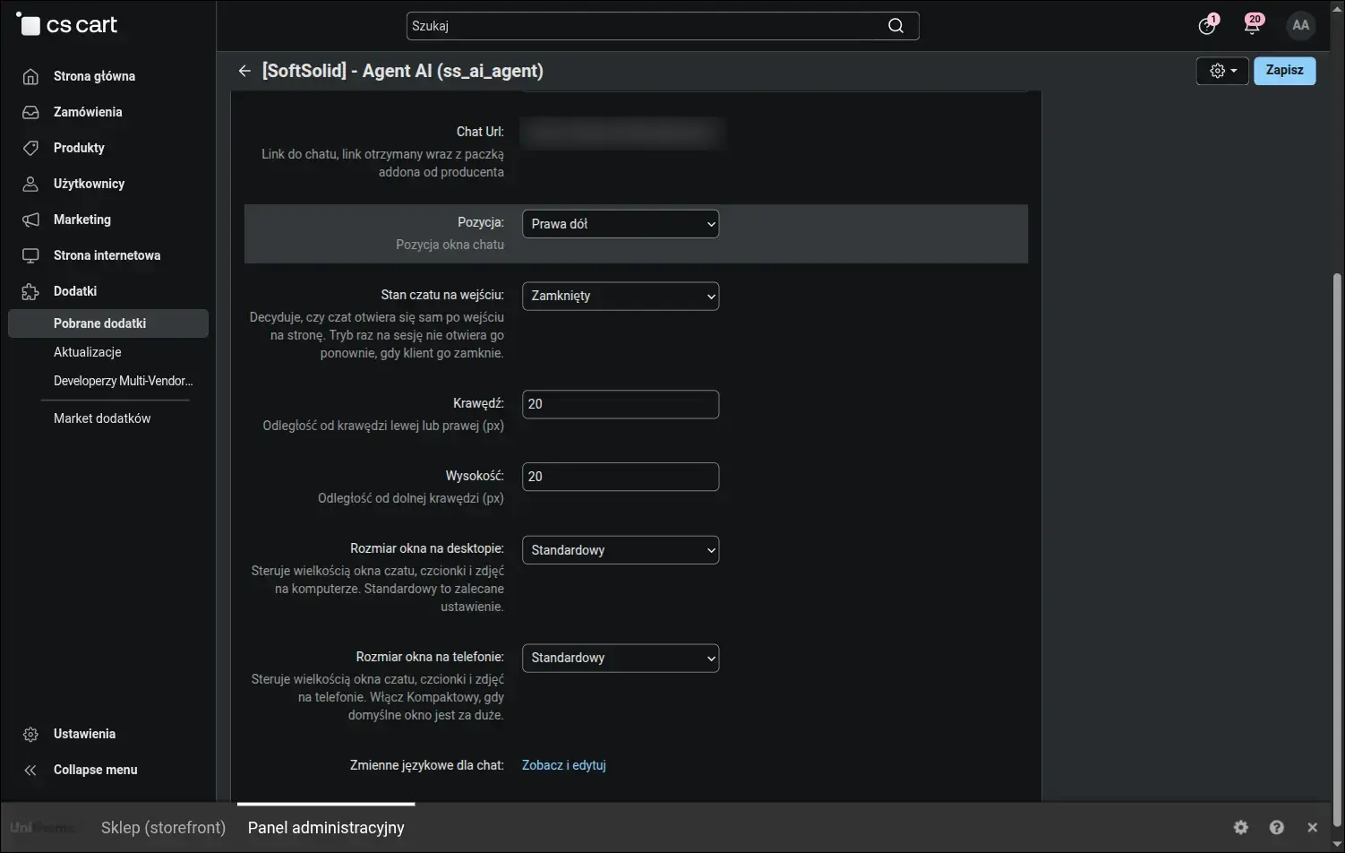Click the search magnifier icon

[x=895, y=26]
